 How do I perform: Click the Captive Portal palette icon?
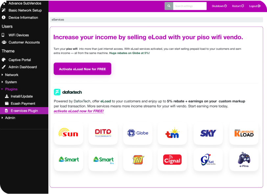pyautogui.click(x=4, y=60)
